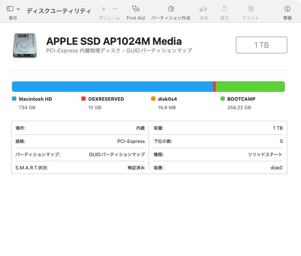
Task: Run First Aid stethoscope icon
Action: click(x=136, y=9)
